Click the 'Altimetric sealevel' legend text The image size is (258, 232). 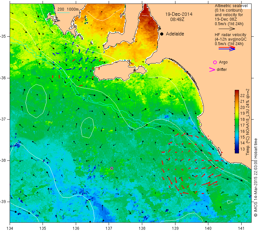[x=231, y=6]
